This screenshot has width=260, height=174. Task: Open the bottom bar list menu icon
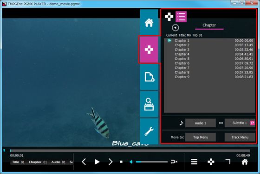194,162
